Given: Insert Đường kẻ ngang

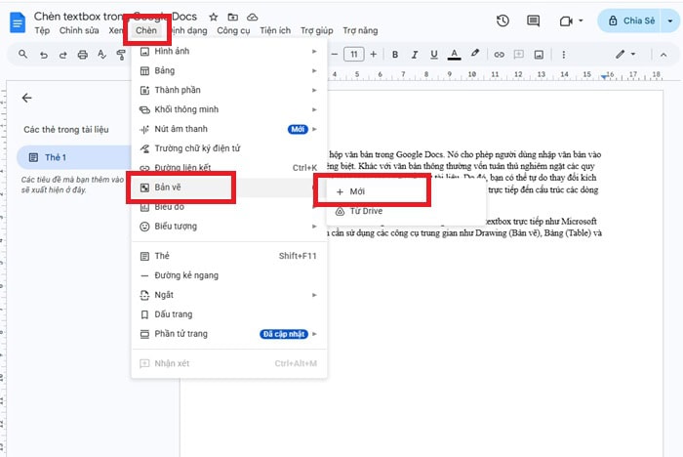Looking at the screenshot, I should tap(229, 275).
